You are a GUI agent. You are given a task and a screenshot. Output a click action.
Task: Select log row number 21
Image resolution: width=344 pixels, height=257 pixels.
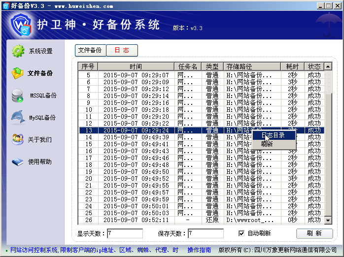[202, 186]
